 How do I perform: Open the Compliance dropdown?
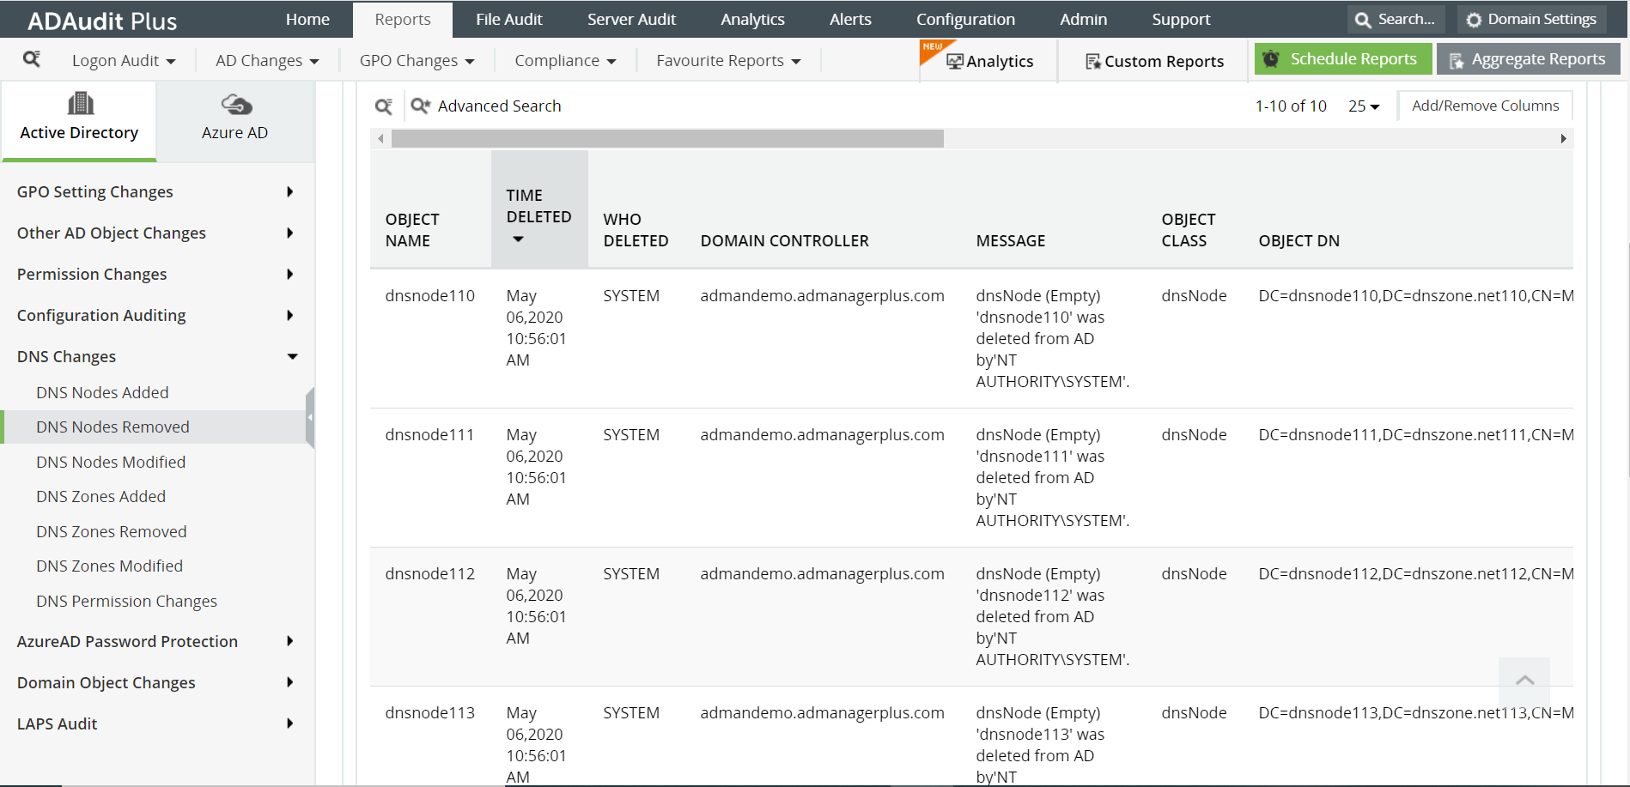click(x=564, y=60)
